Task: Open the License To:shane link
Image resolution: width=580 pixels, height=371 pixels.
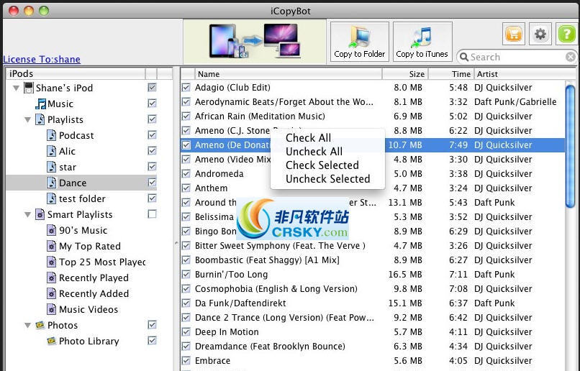Action: pos(42,59)
